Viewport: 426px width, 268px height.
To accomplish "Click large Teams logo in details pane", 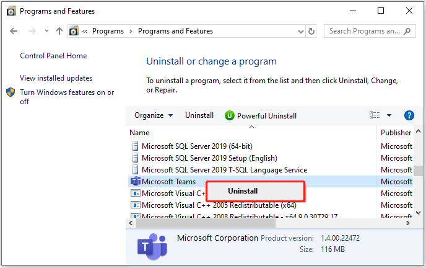I will tap(152, 246).
